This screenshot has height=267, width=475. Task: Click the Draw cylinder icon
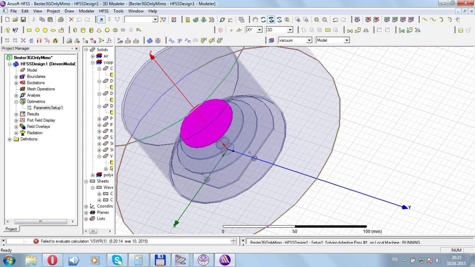83,30
